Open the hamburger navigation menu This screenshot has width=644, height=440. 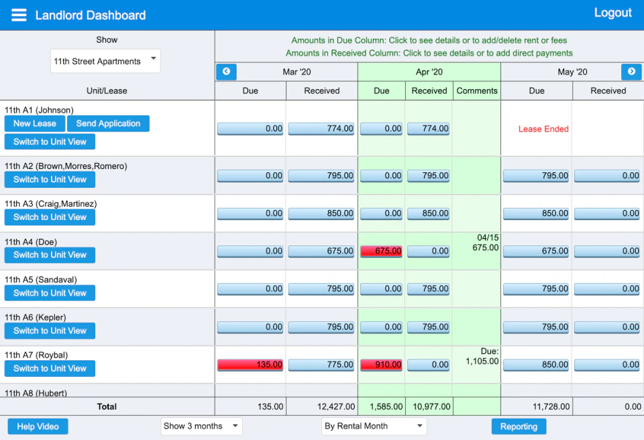click(x=18, y=14)
